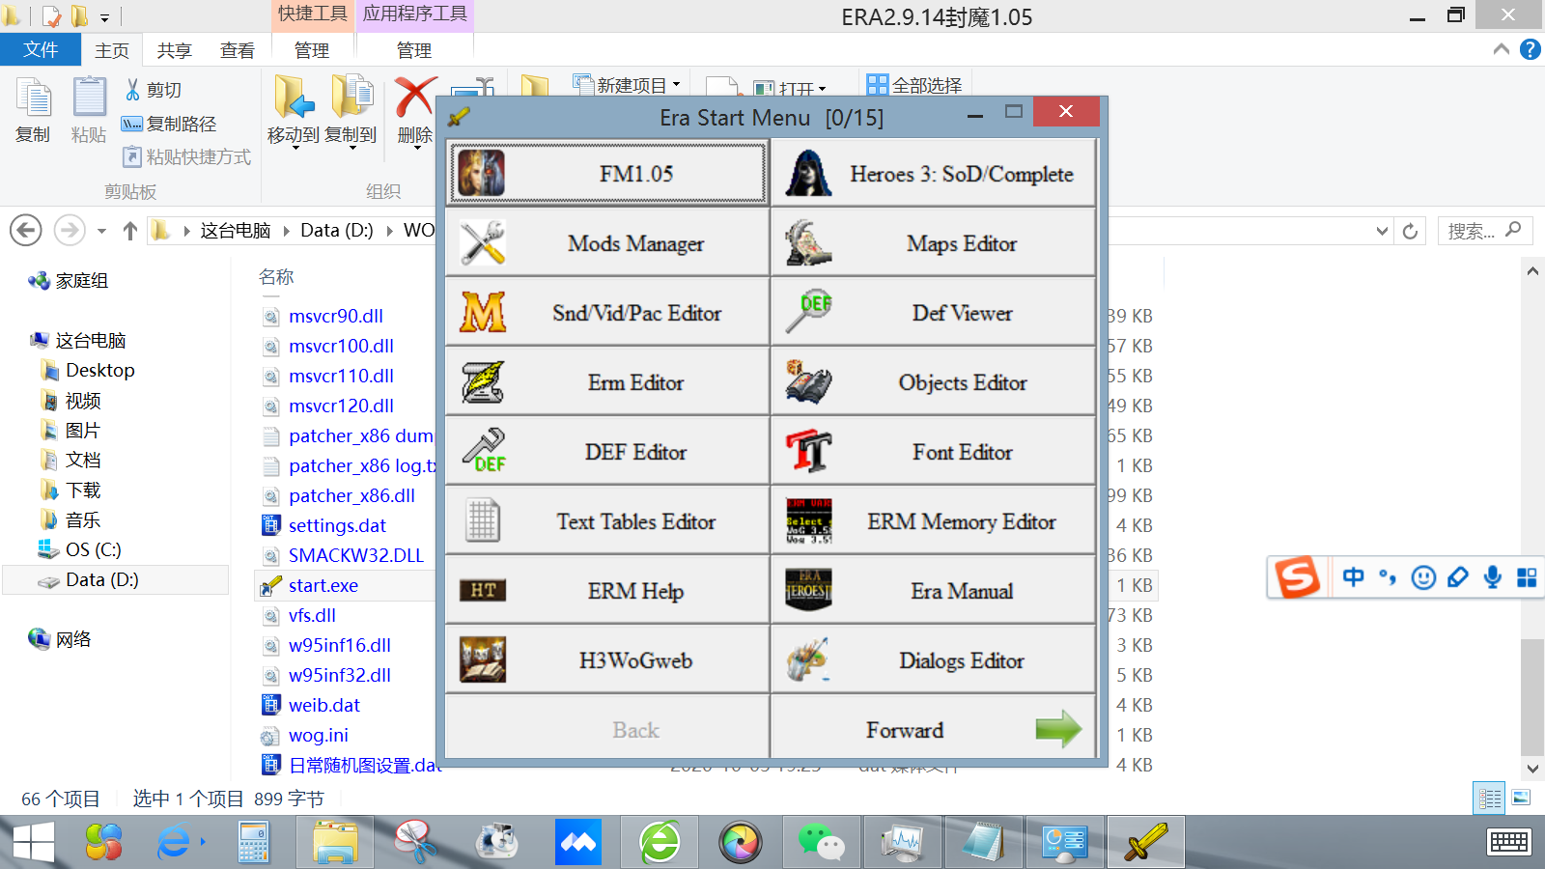Image resolution: width=1545 pixels, height=869 pixels.
Task: Click the Font Editor red T icon
Action: tap(809, 452)
